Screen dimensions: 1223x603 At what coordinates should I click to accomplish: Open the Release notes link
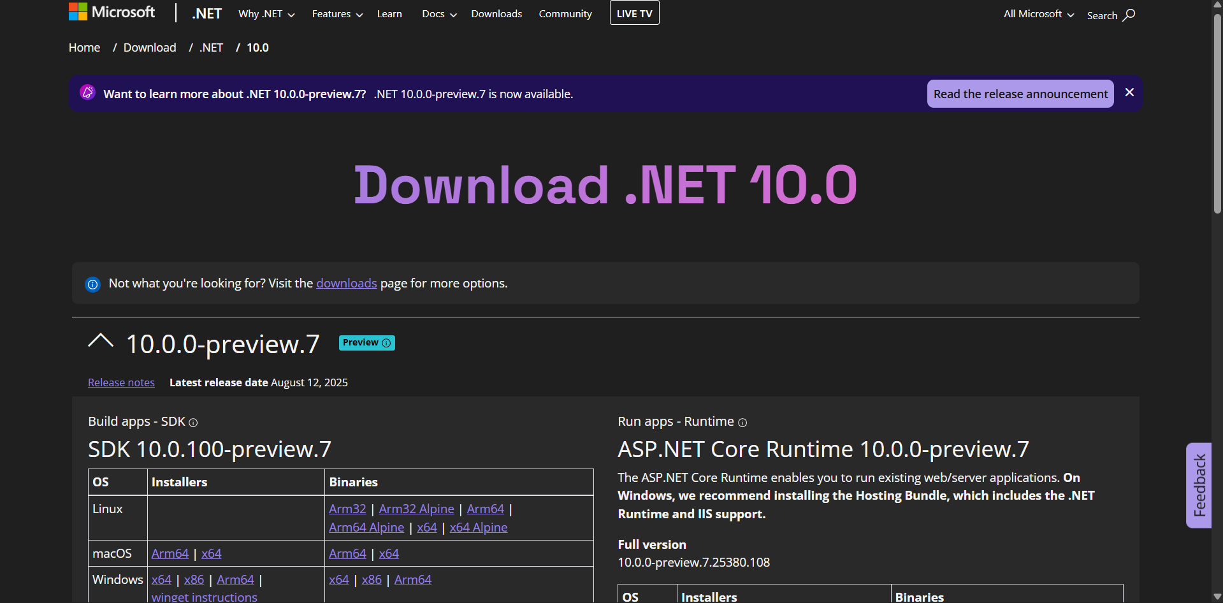[121, 382]
